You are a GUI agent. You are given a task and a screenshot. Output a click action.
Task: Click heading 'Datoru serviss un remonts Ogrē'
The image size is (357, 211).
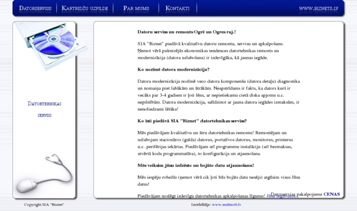click(186, 32)
